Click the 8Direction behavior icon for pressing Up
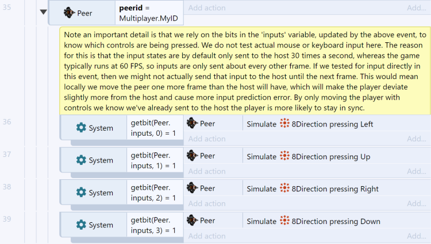Image resolution: width=431 pixels, height=244 pixels. pyautogui.click(x=284, y=156)
